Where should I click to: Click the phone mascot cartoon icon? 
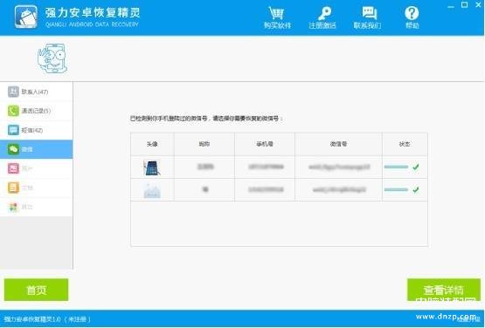tap(52, 58)
